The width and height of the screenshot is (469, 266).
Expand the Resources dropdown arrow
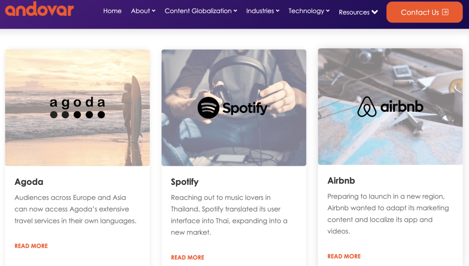374,13
